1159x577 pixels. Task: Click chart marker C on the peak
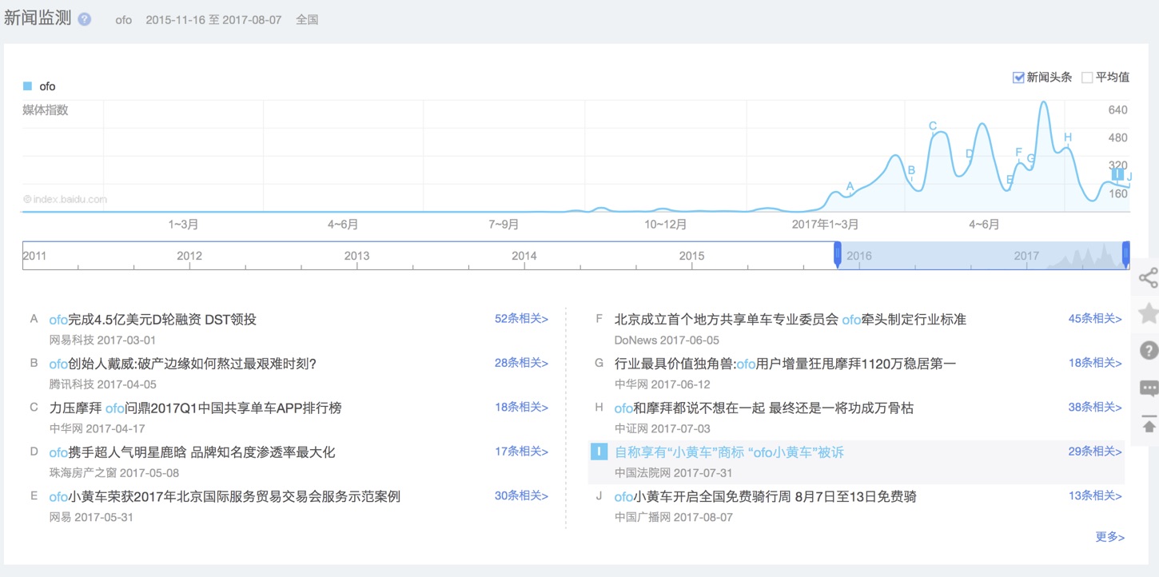932,125
